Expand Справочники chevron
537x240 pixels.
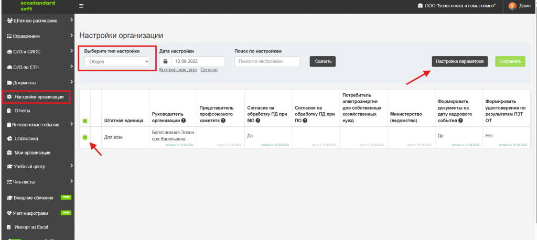(x=71, y=35)
